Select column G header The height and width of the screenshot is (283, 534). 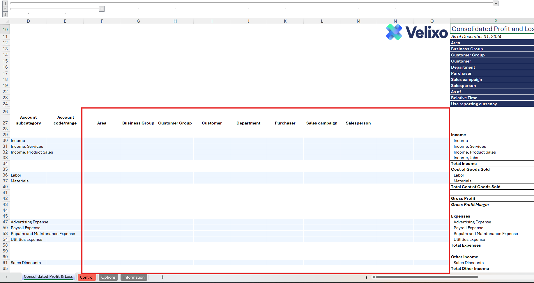click(138, 21)
